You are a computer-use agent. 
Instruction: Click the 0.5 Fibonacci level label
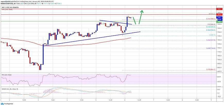[x=135, y=25]
